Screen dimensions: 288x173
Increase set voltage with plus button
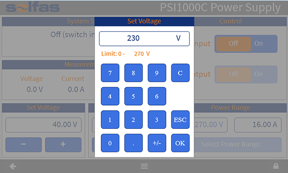tap(63, 145)
